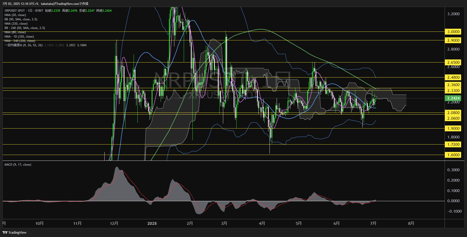Click the 11月 label on time axis

[x=77, y=224]
